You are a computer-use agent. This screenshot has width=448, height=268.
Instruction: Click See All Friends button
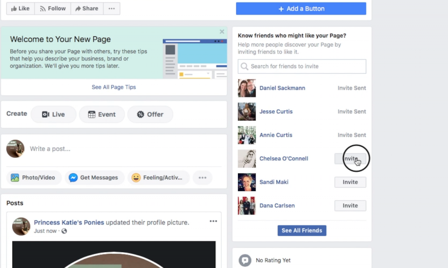pyautogui.click(x=302, y=230)
